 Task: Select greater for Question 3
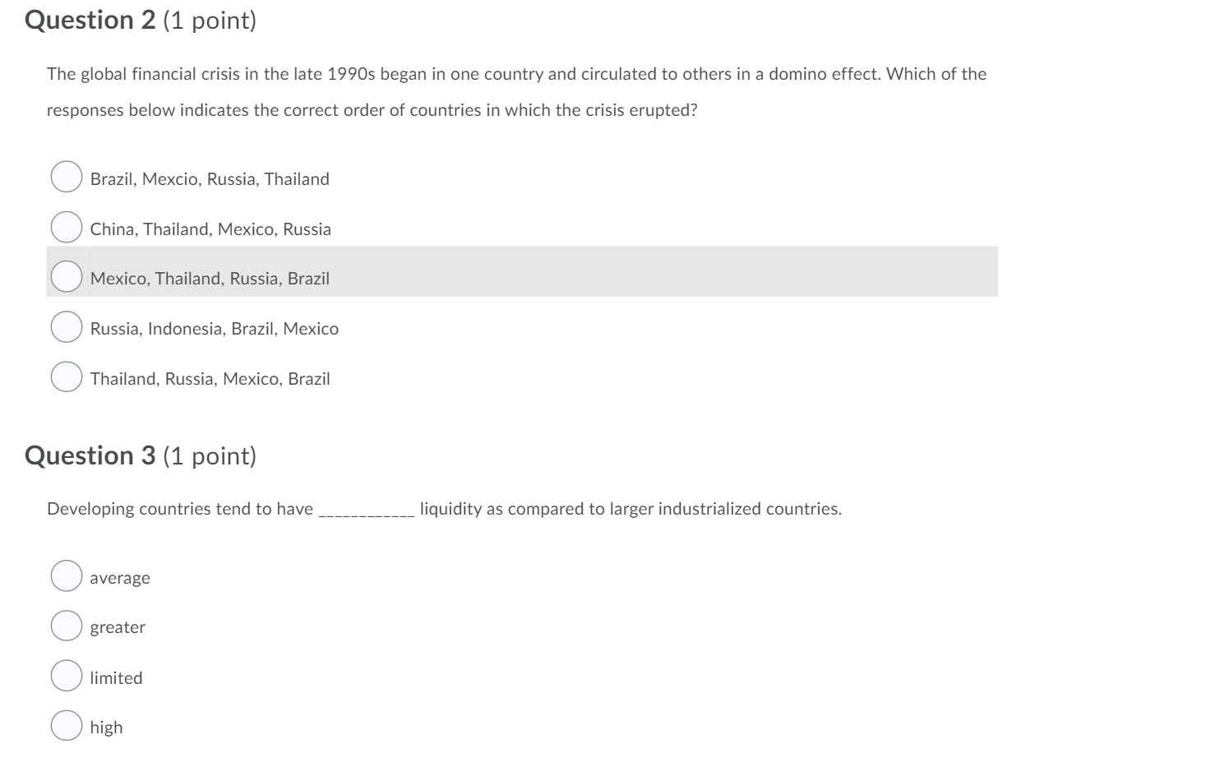[x=66, y=626]
